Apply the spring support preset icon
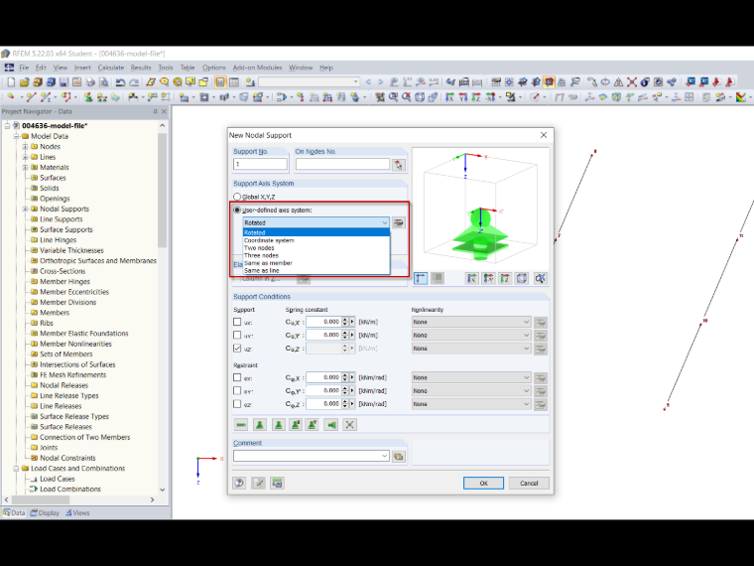 point(241,425)
